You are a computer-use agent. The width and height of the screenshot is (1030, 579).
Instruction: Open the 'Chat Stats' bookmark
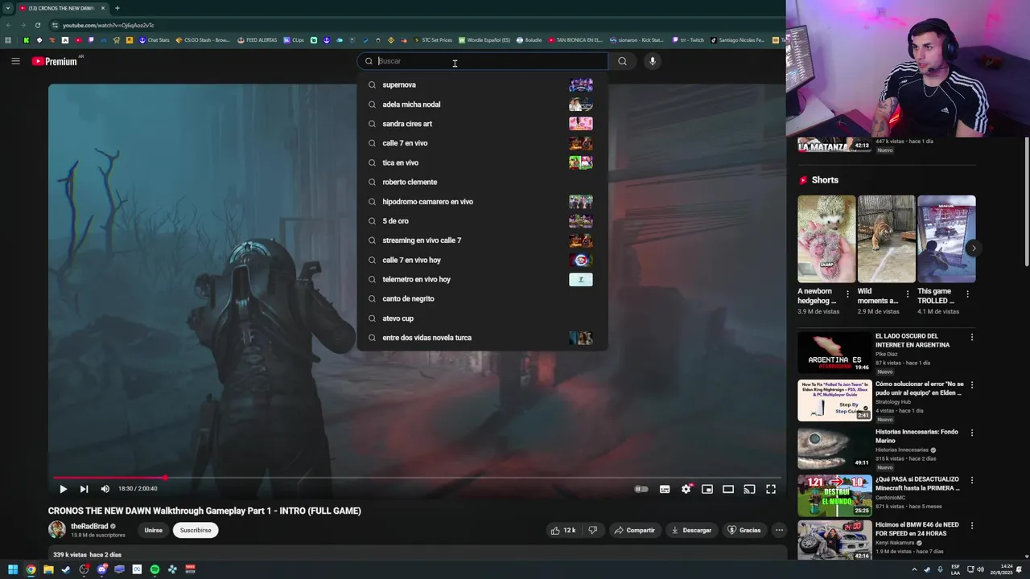(154, 40)
